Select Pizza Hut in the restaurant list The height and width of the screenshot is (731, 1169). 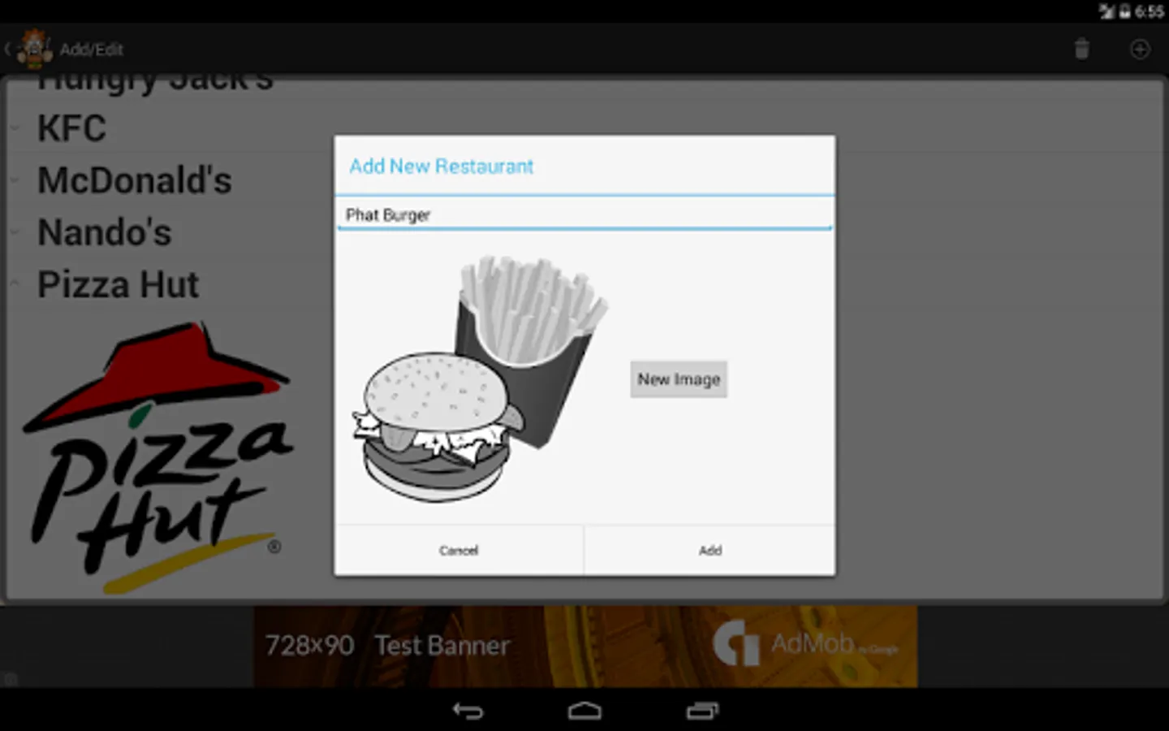[x=118, y=284]
